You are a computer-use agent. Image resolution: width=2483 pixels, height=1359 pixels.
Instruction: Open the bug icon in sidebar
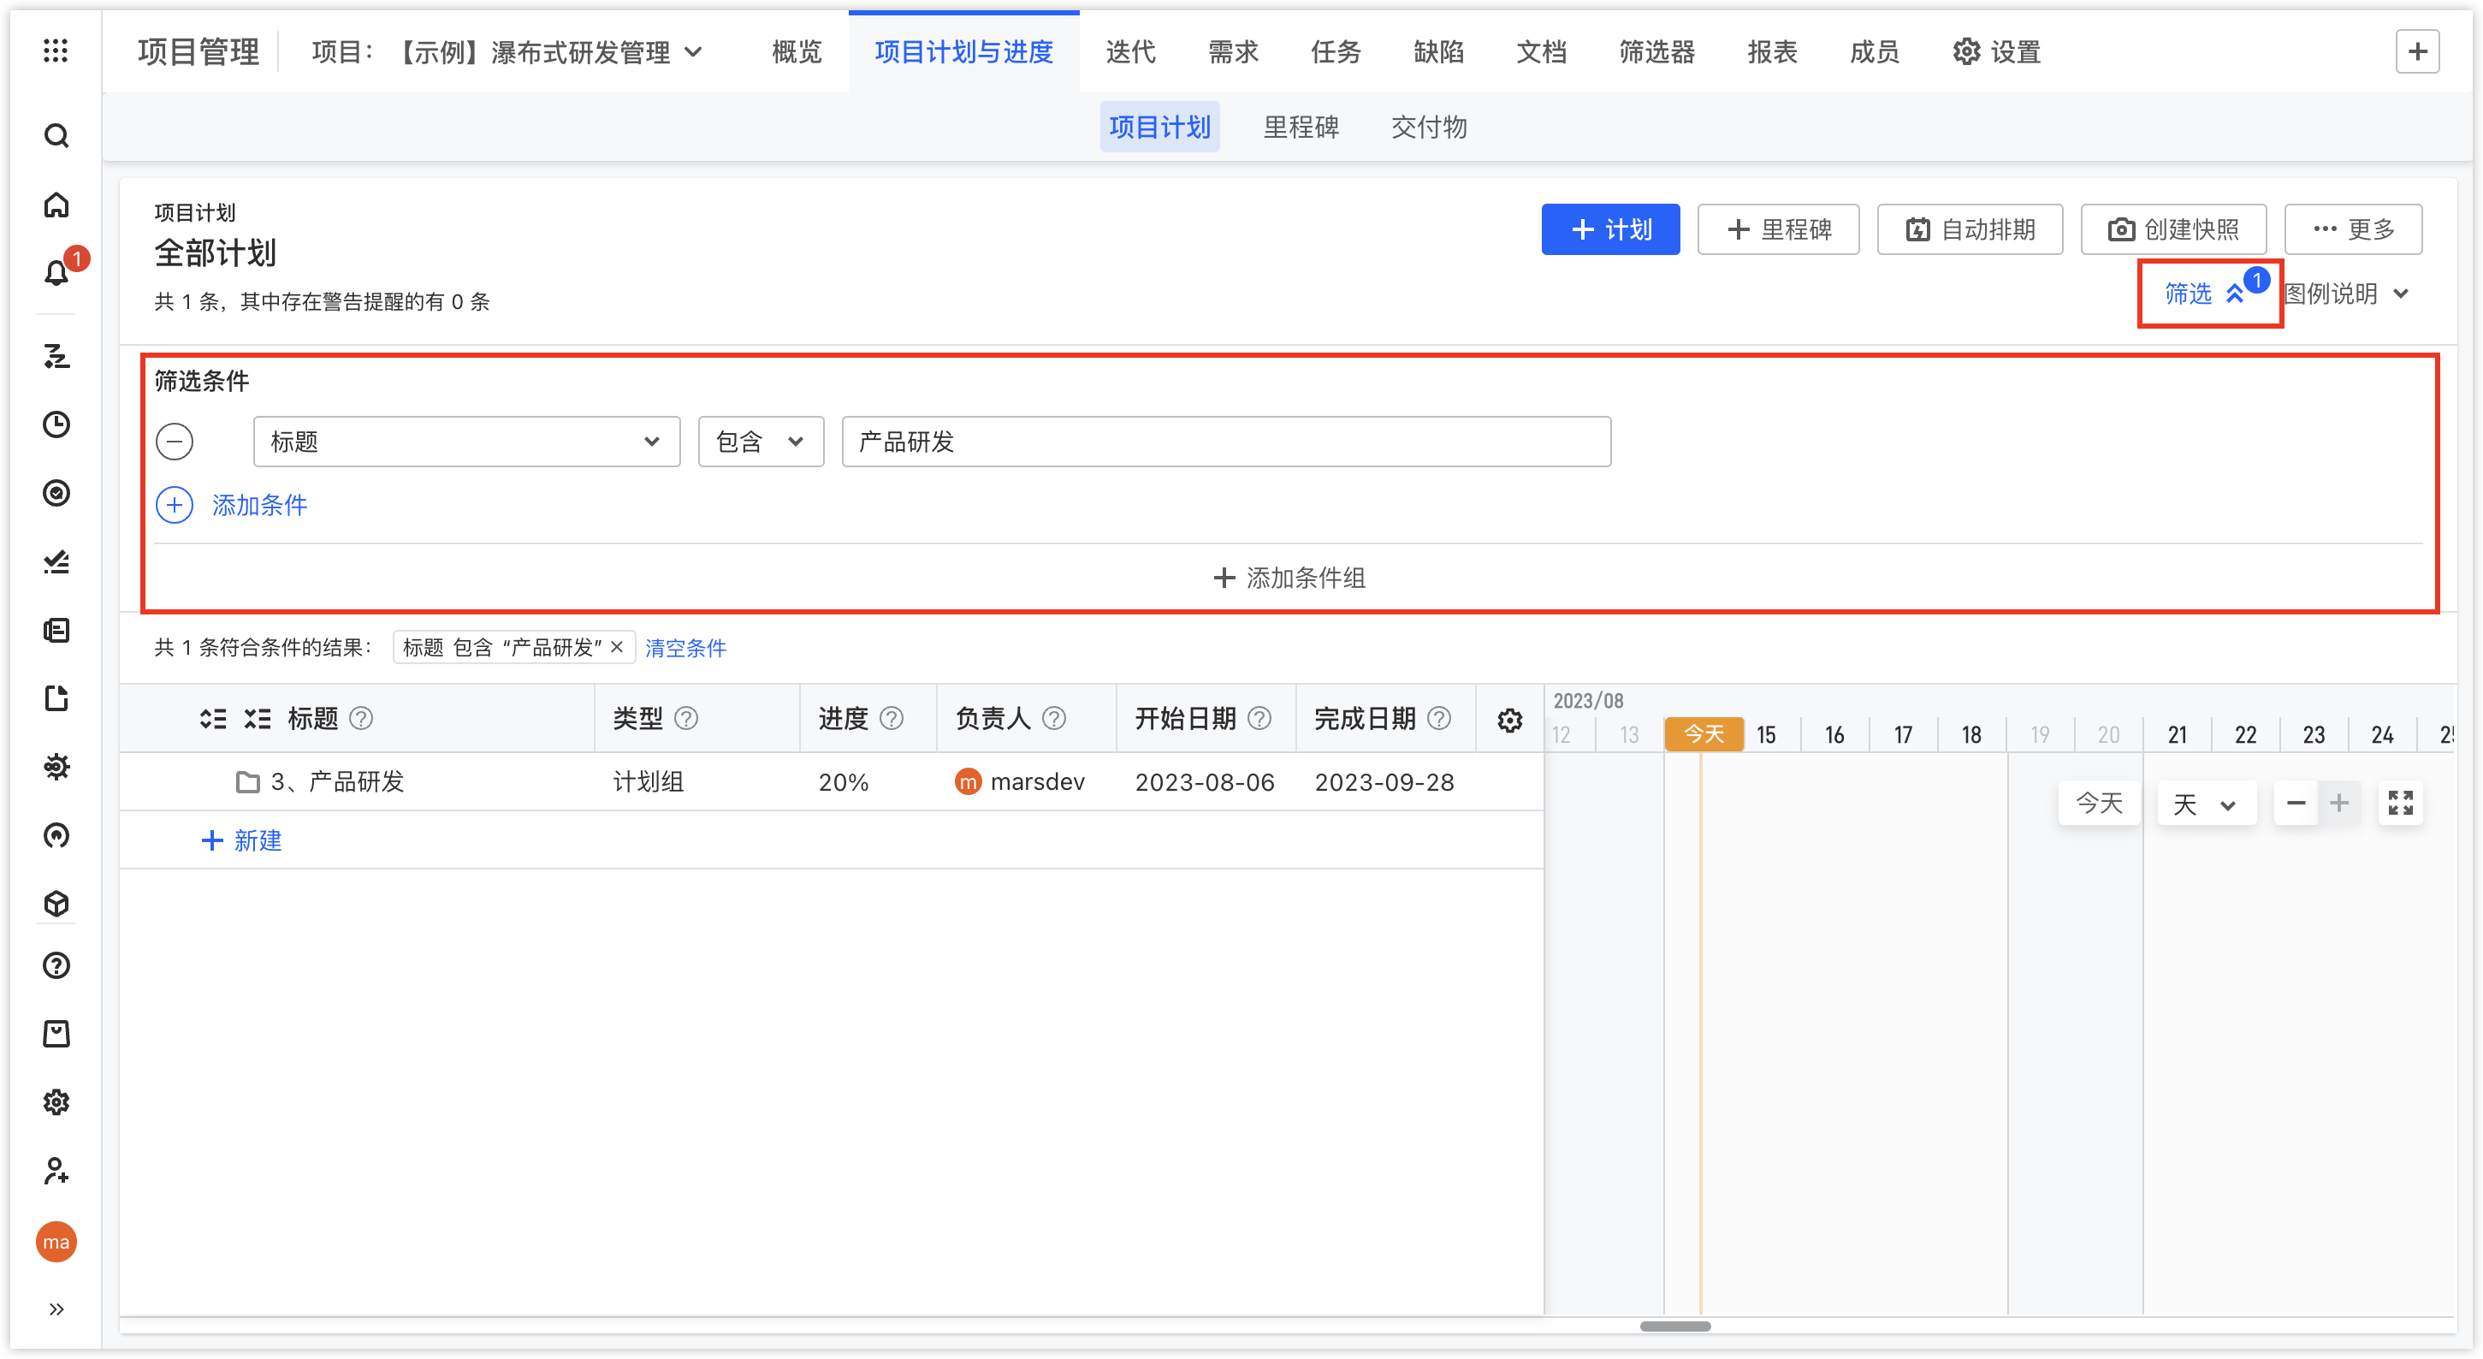click(56, 766)
